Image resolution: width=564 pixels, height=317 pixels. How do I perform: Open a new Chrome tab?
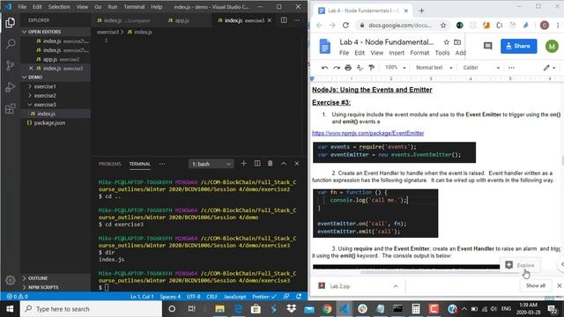(421, 11)
